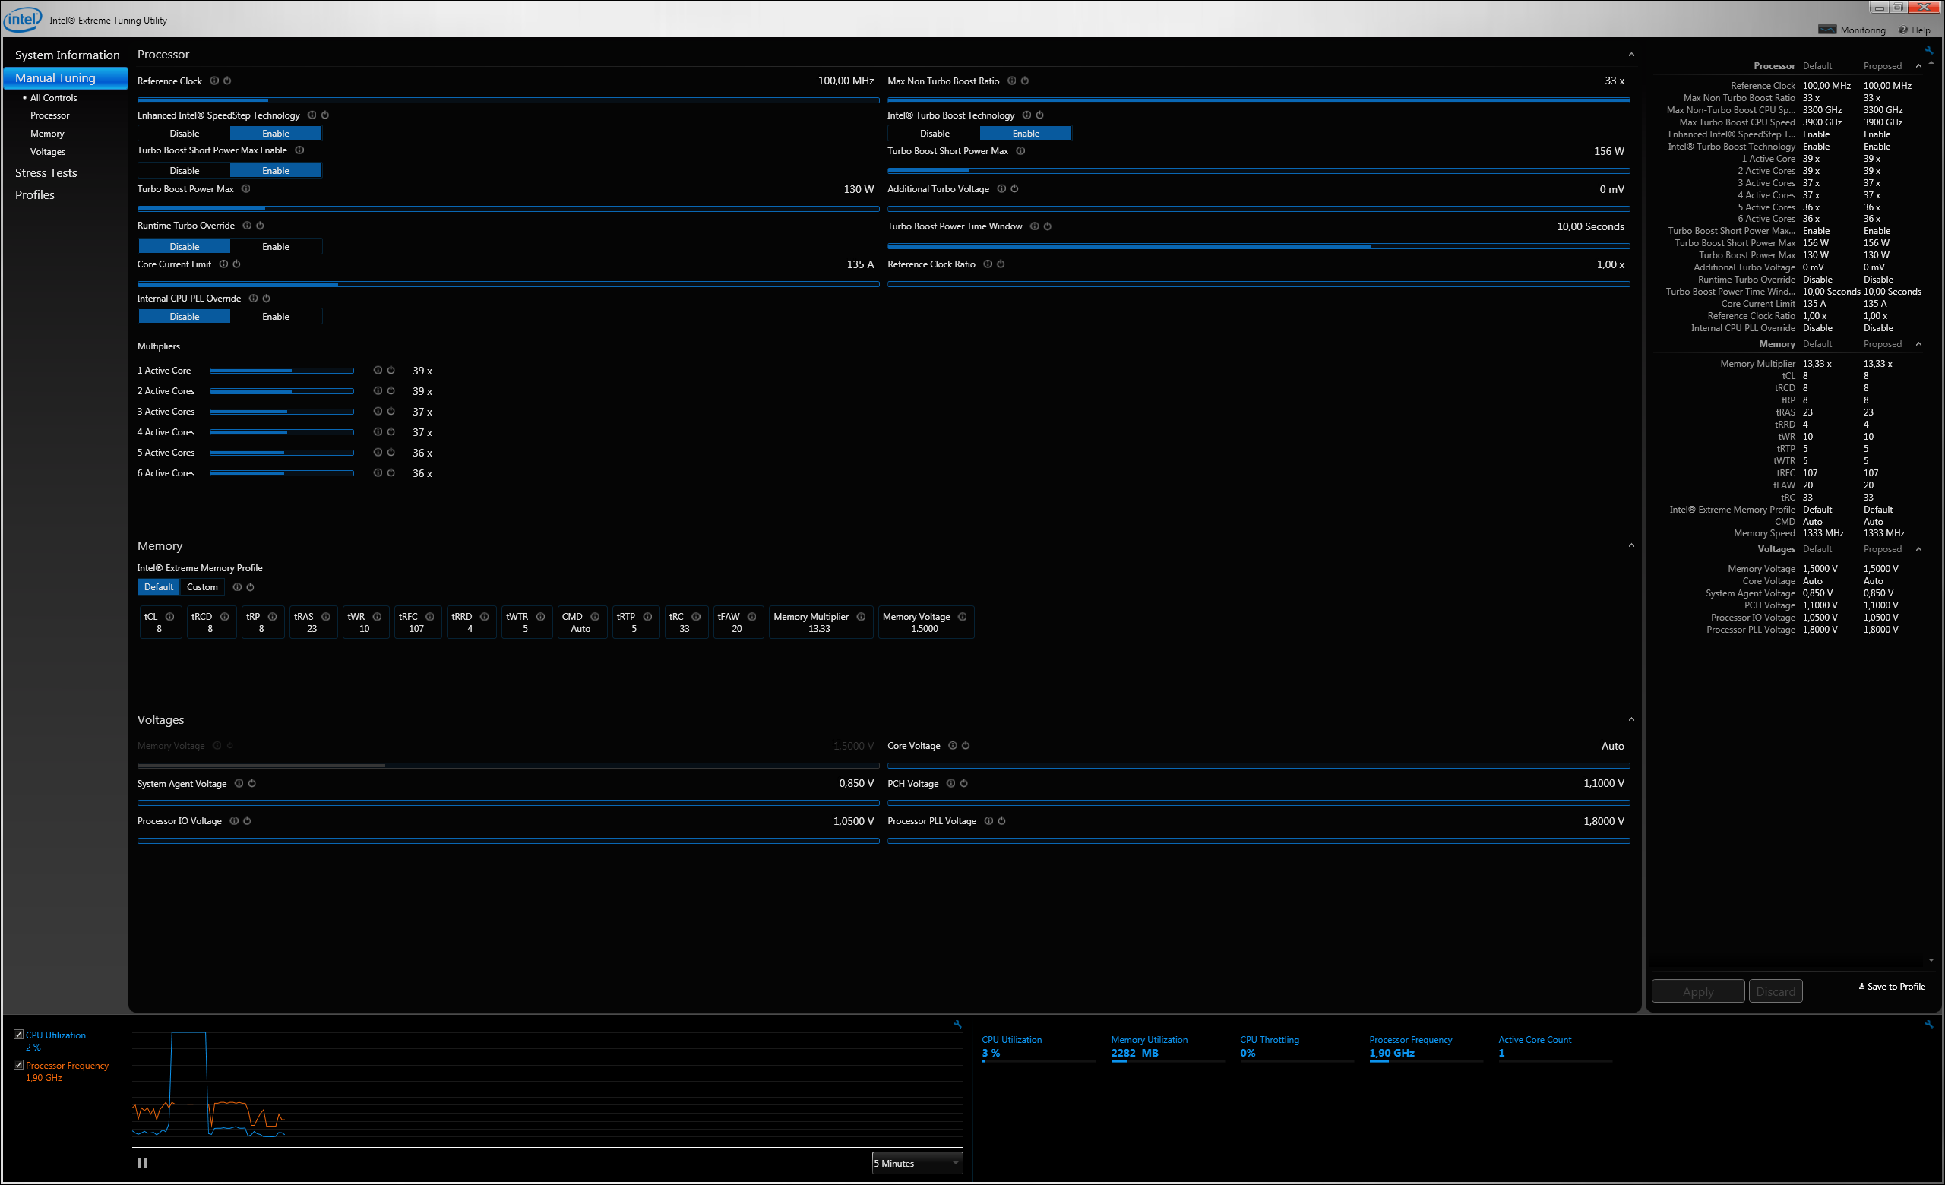1945x1185 pixels.
Task: Collapse Voltages summary in right panel
Action: click(x=1919, y=549)
